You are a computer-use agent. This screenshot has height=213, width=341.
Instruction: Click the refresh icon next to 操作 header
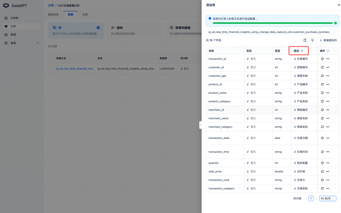click(328, 51)
